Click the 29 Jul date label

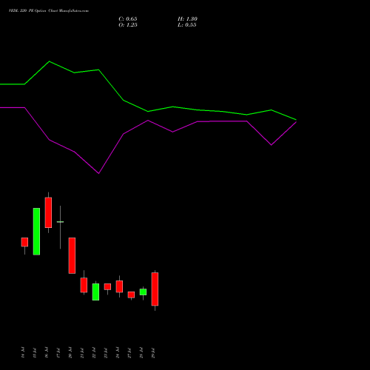pos(153,352)
